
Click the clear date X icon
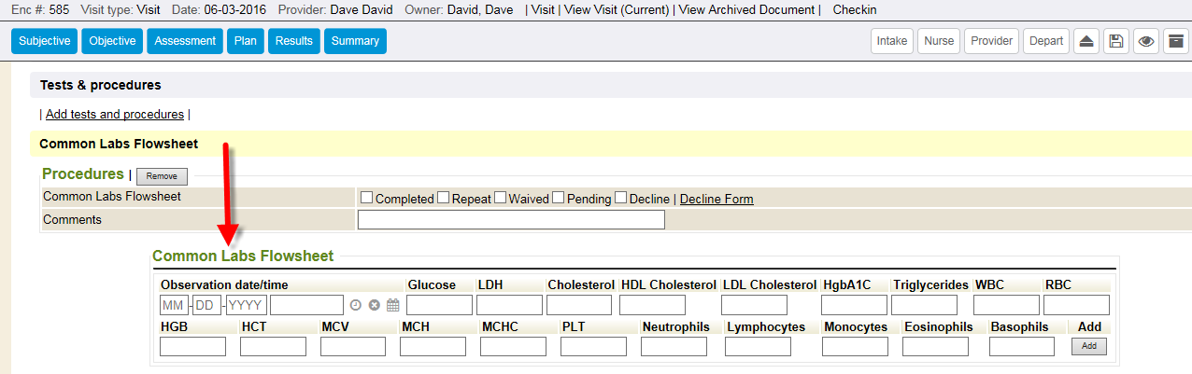pos(374,305)
